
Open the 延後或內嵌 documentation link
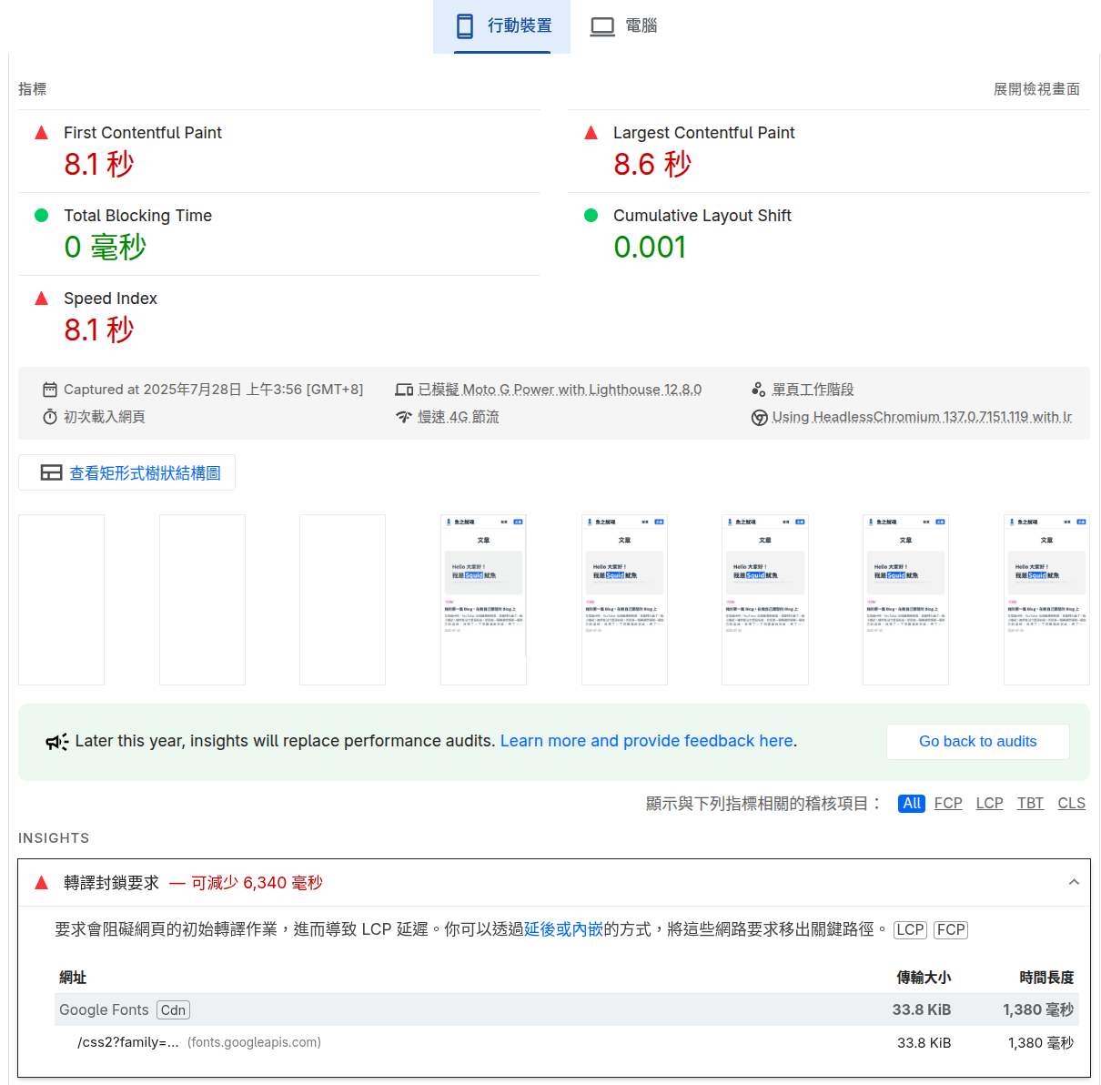[563, 929]
